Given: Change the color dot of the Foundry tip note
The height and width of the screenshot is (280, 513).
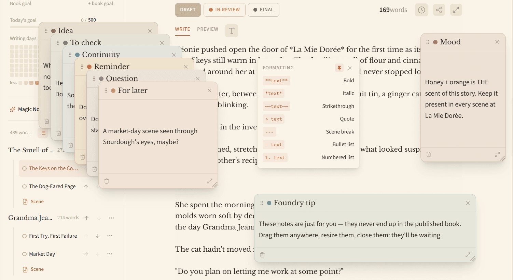Looking at the screenshot, I should coord(269,203).
